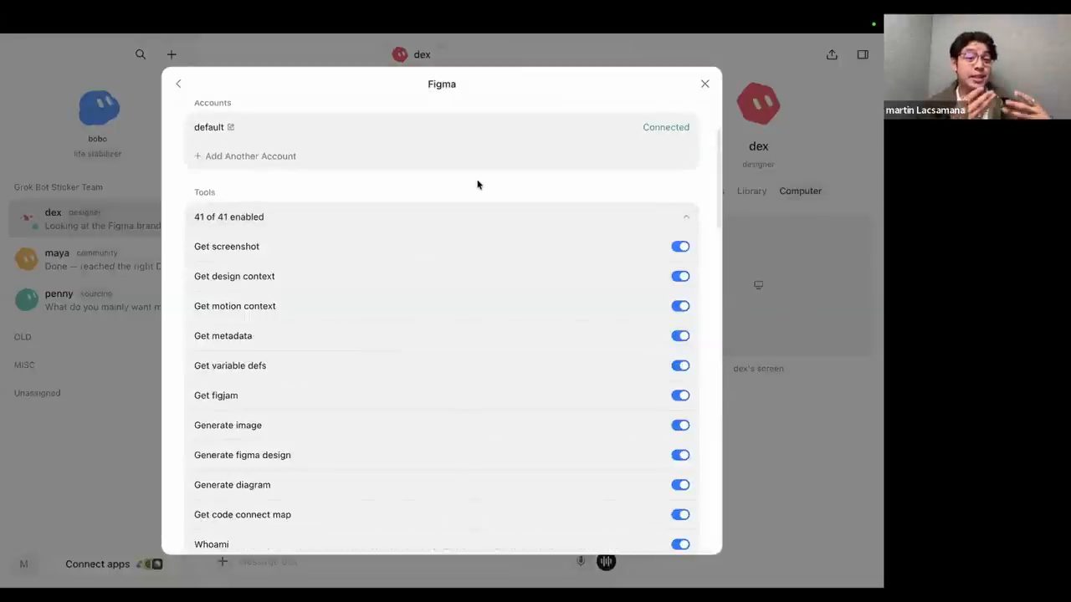Open Connect apps
This screenshot has width=1071, height=602.
point(98,564)
